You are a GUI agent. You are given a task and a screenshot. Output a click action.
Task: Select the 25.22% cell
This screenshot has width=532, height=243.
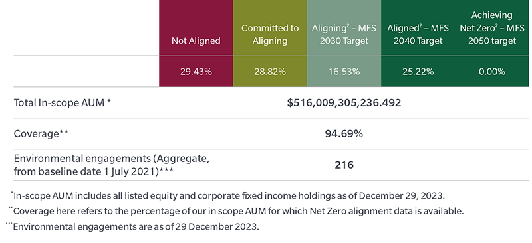pos(418,72)
